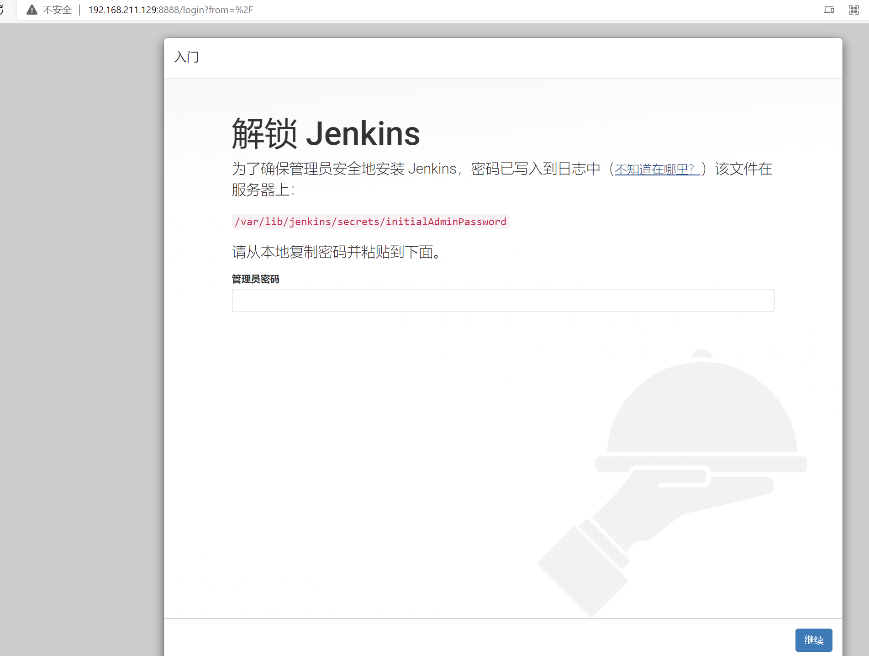The width and height of the screenshot is (869, 656).
Task: Open the QR code grid icon
Action: tap(854, 10)
